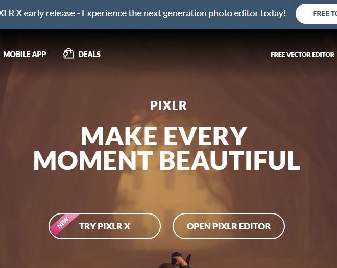Click the word APP in MOBILE APP

coord(39,54)
